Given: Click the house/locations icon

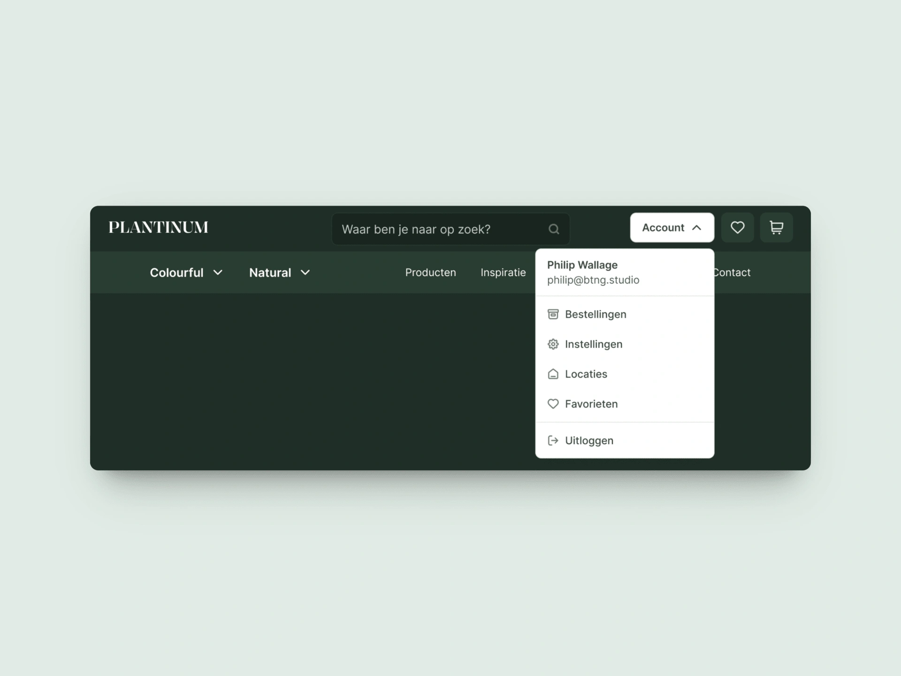Looking at the screenshot, I should click(553, 374).
